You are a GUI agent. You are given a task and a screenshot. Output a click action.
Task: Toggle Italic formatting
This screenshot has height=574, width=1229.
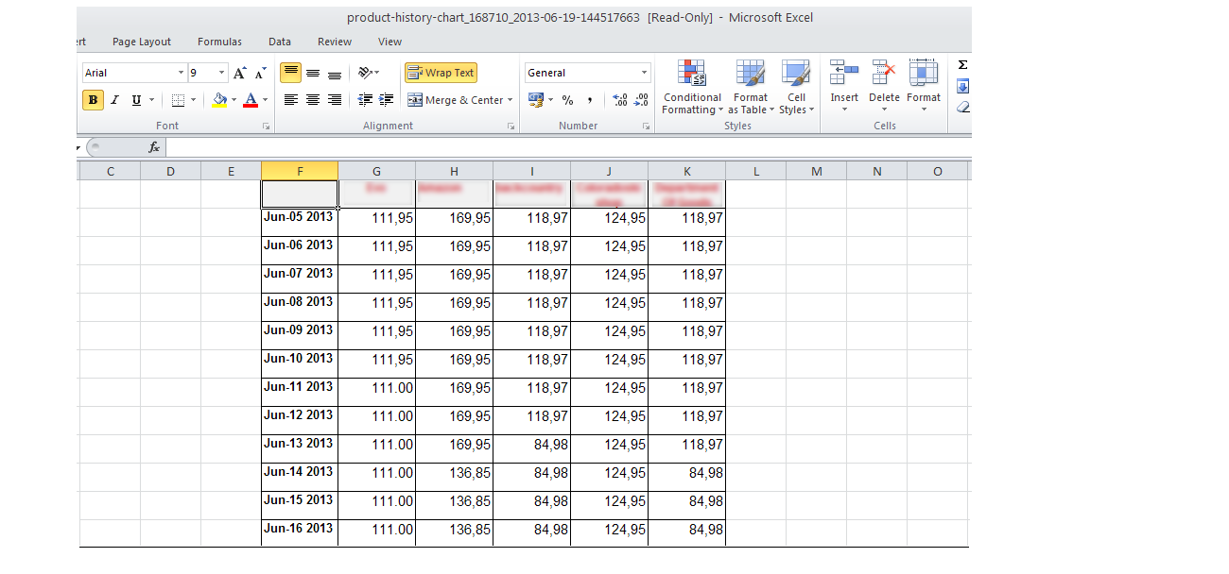114,100
